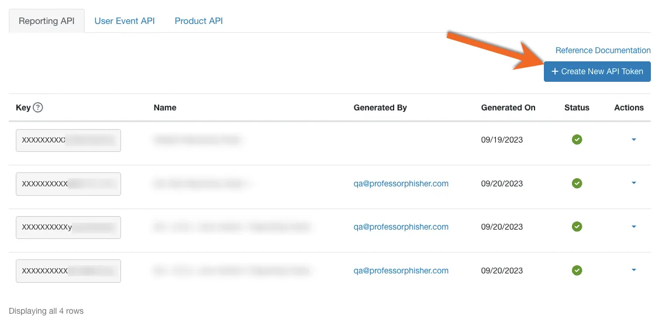Expand the Actions arrow in the second row
The height and width of the screenshot is (326, 662).
634,183
